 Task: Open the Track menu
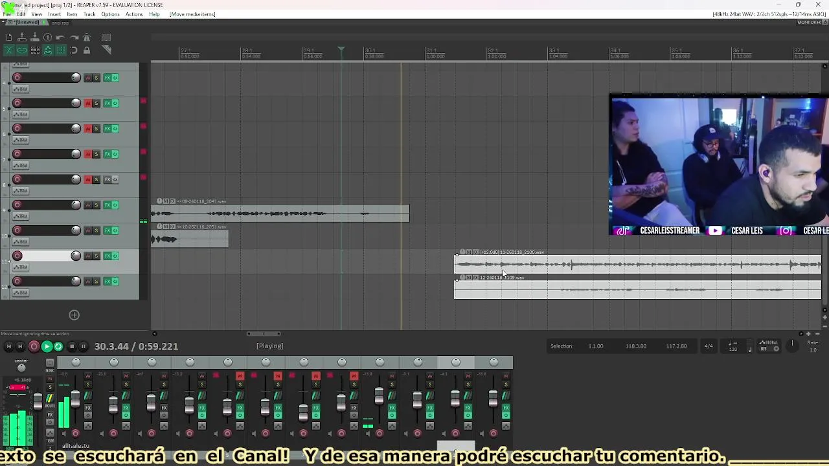tap(89, 14)
